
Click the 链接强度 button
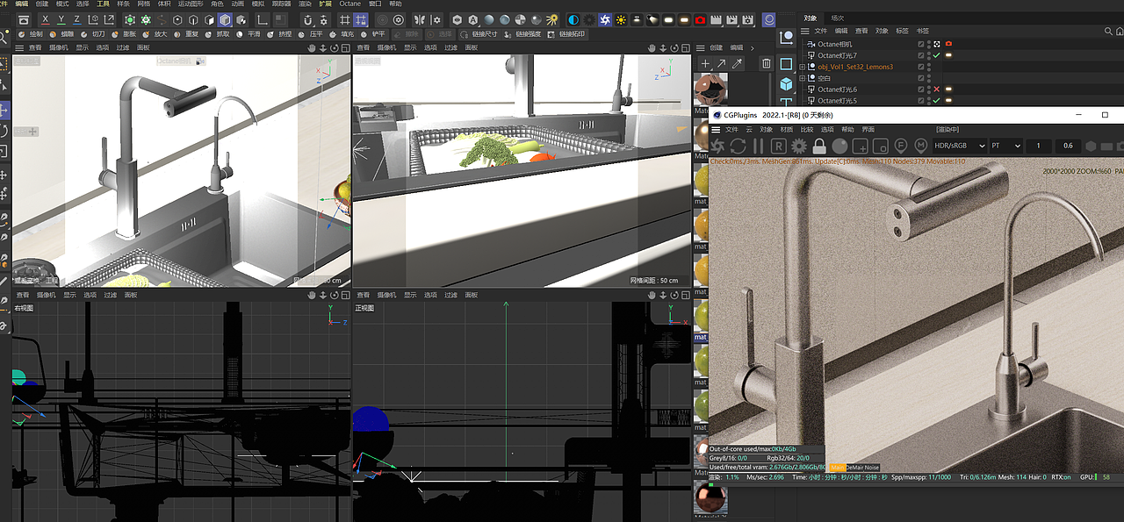[522, 34]
